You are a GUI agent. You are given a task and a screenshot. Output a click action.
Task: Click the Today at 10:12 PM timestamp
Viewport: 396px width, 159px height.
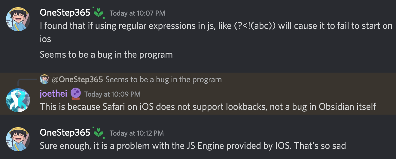tap(136, 133)
